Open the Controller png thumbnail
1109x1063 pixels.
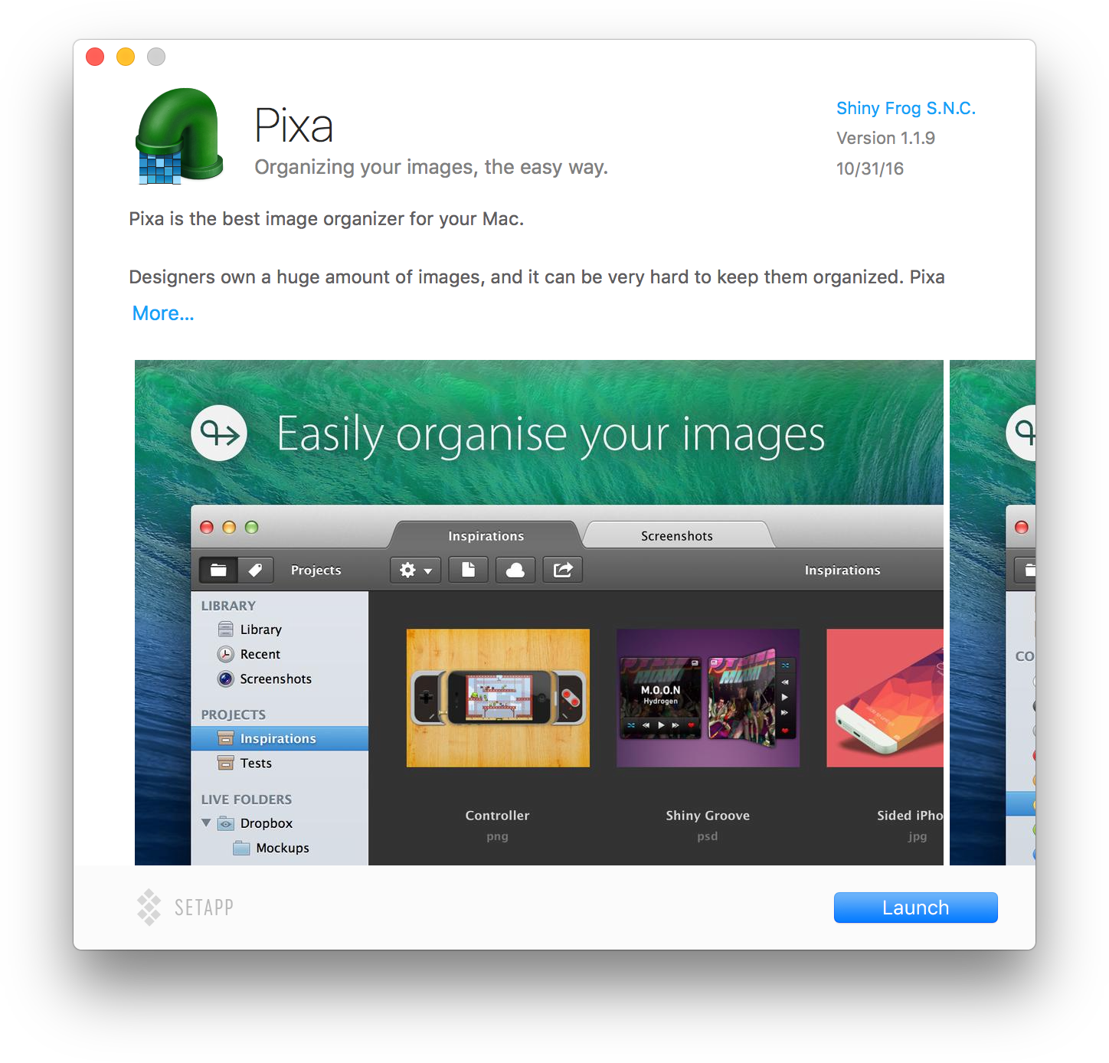click(x=498, y=698)
